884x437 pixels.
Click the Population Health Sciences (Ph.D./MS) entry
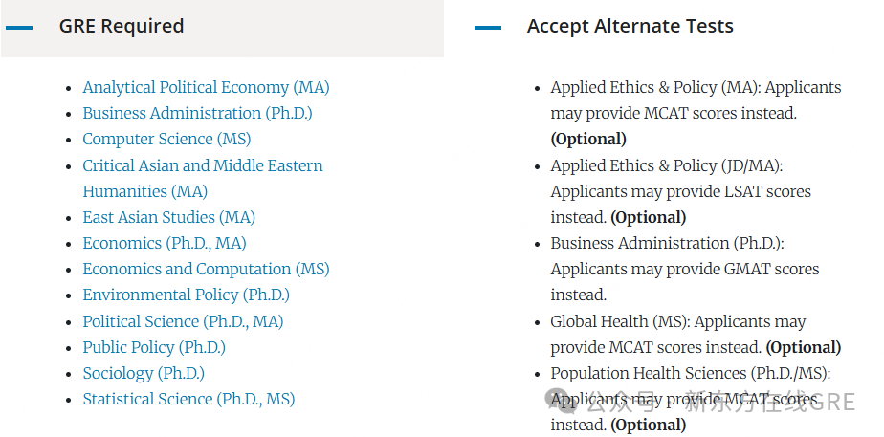point(690,374)
